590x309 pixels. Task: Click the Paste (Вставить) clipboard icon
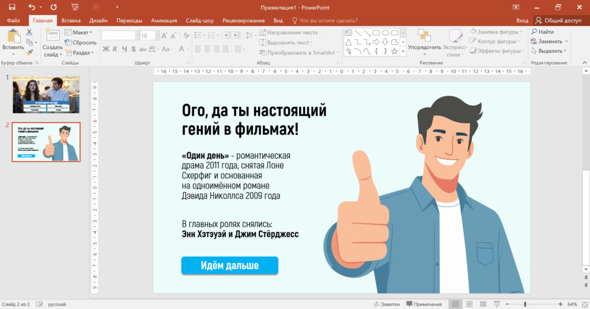tap(14, 36)
